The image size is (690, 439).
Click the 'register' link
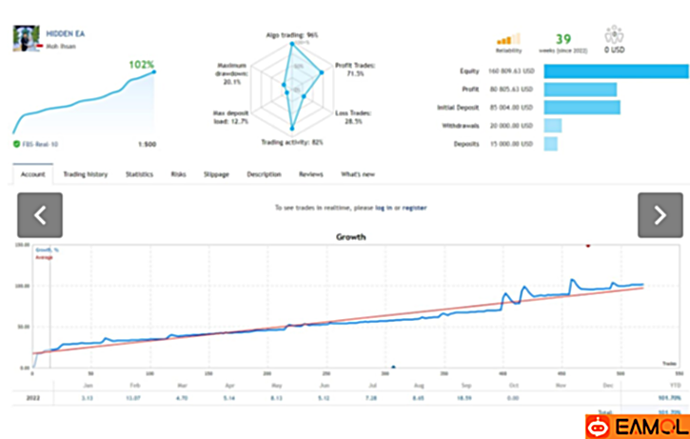click(x=414, y=207)
